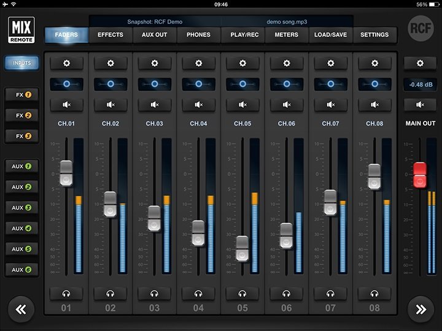Mute channel CH.07
Screen dimensions: 442x331
click(330, 105)
